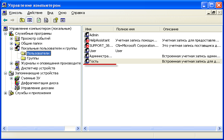The height and width of the screenshot is (140, 224).
Task: Click 'Встроенная учетная запись админ...' description cell
Action: pos(191,56)
